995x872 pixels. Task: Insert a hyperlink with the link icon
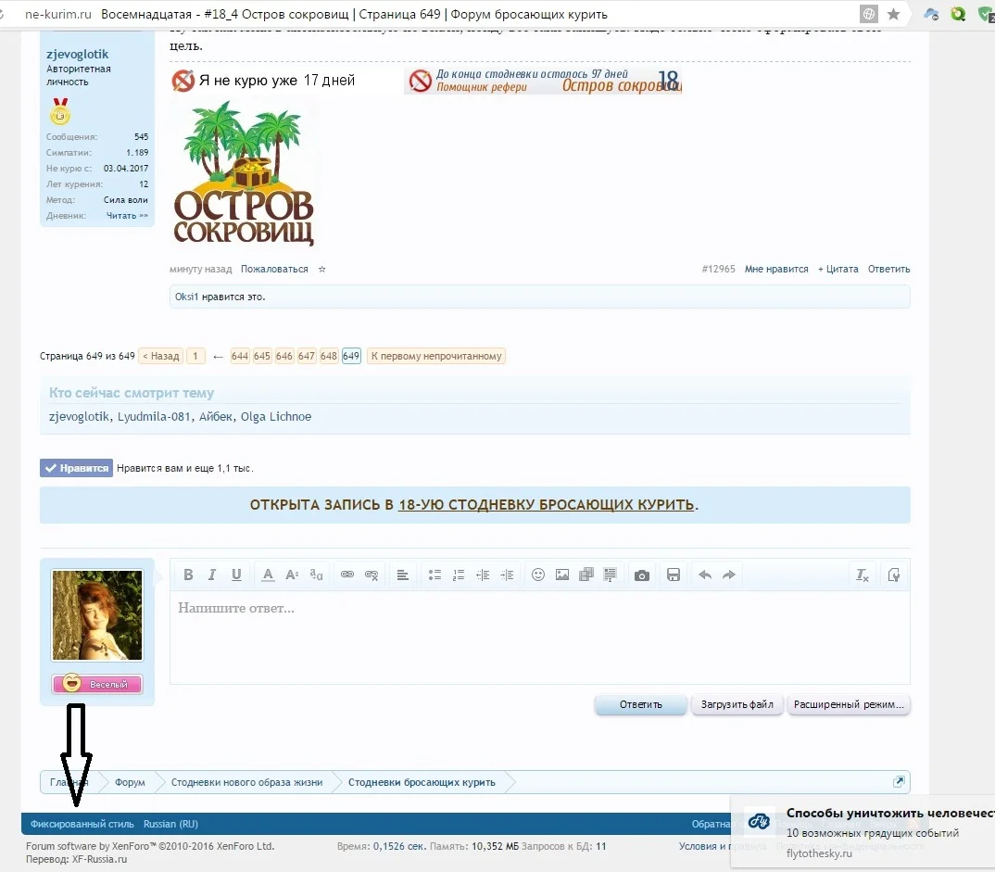pyautogui.click(x=347, y=575)
